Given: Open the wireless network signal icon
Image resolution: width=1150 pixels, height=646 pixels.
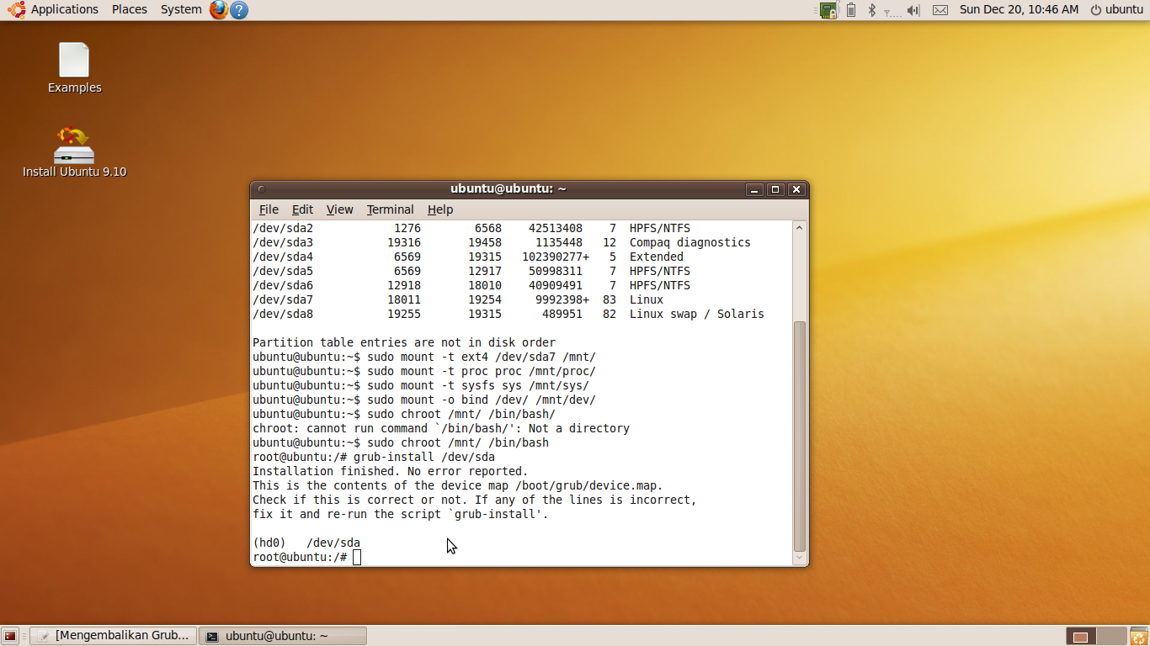Looking at the screenshot, I should click(892, 11).
